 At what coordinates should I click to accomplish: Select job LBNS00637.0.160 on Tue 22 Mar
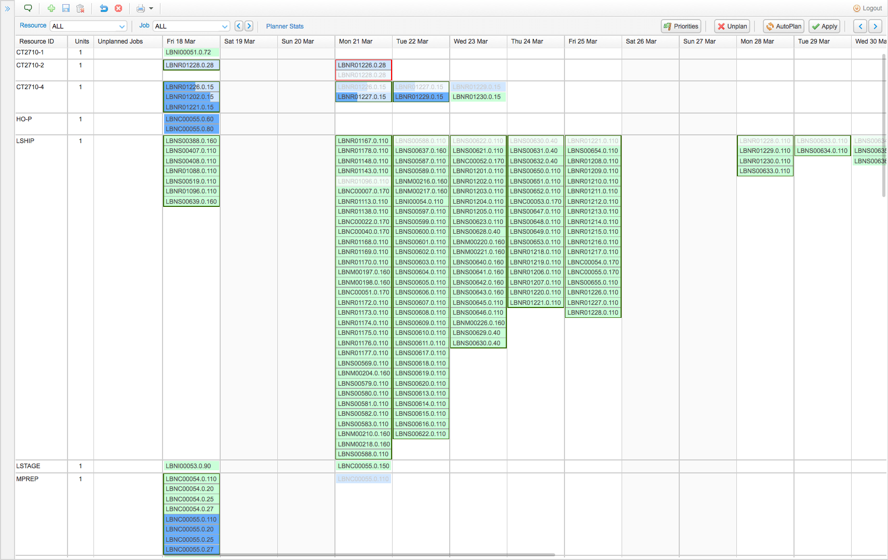point(421,151)
